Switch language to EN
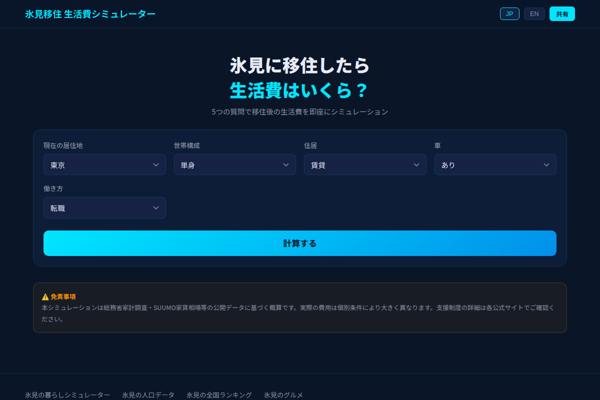 pyautogui.click(x=534, y=13)
